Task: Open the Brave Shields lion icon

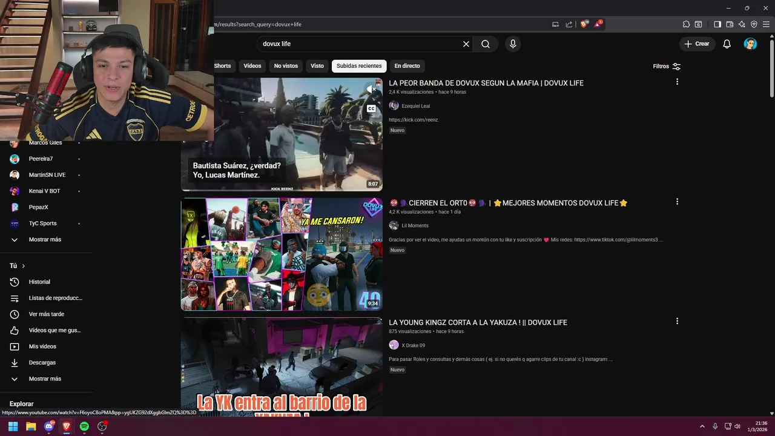Action: pyautogui.click(x=584, y=24)
